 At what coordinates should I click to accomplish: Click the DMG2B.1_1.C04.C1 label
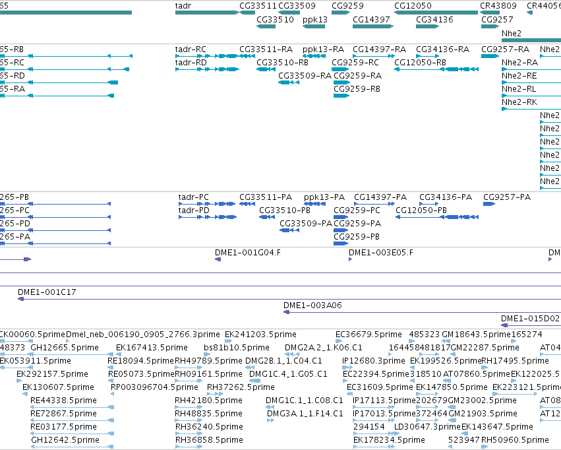point(283,361)
